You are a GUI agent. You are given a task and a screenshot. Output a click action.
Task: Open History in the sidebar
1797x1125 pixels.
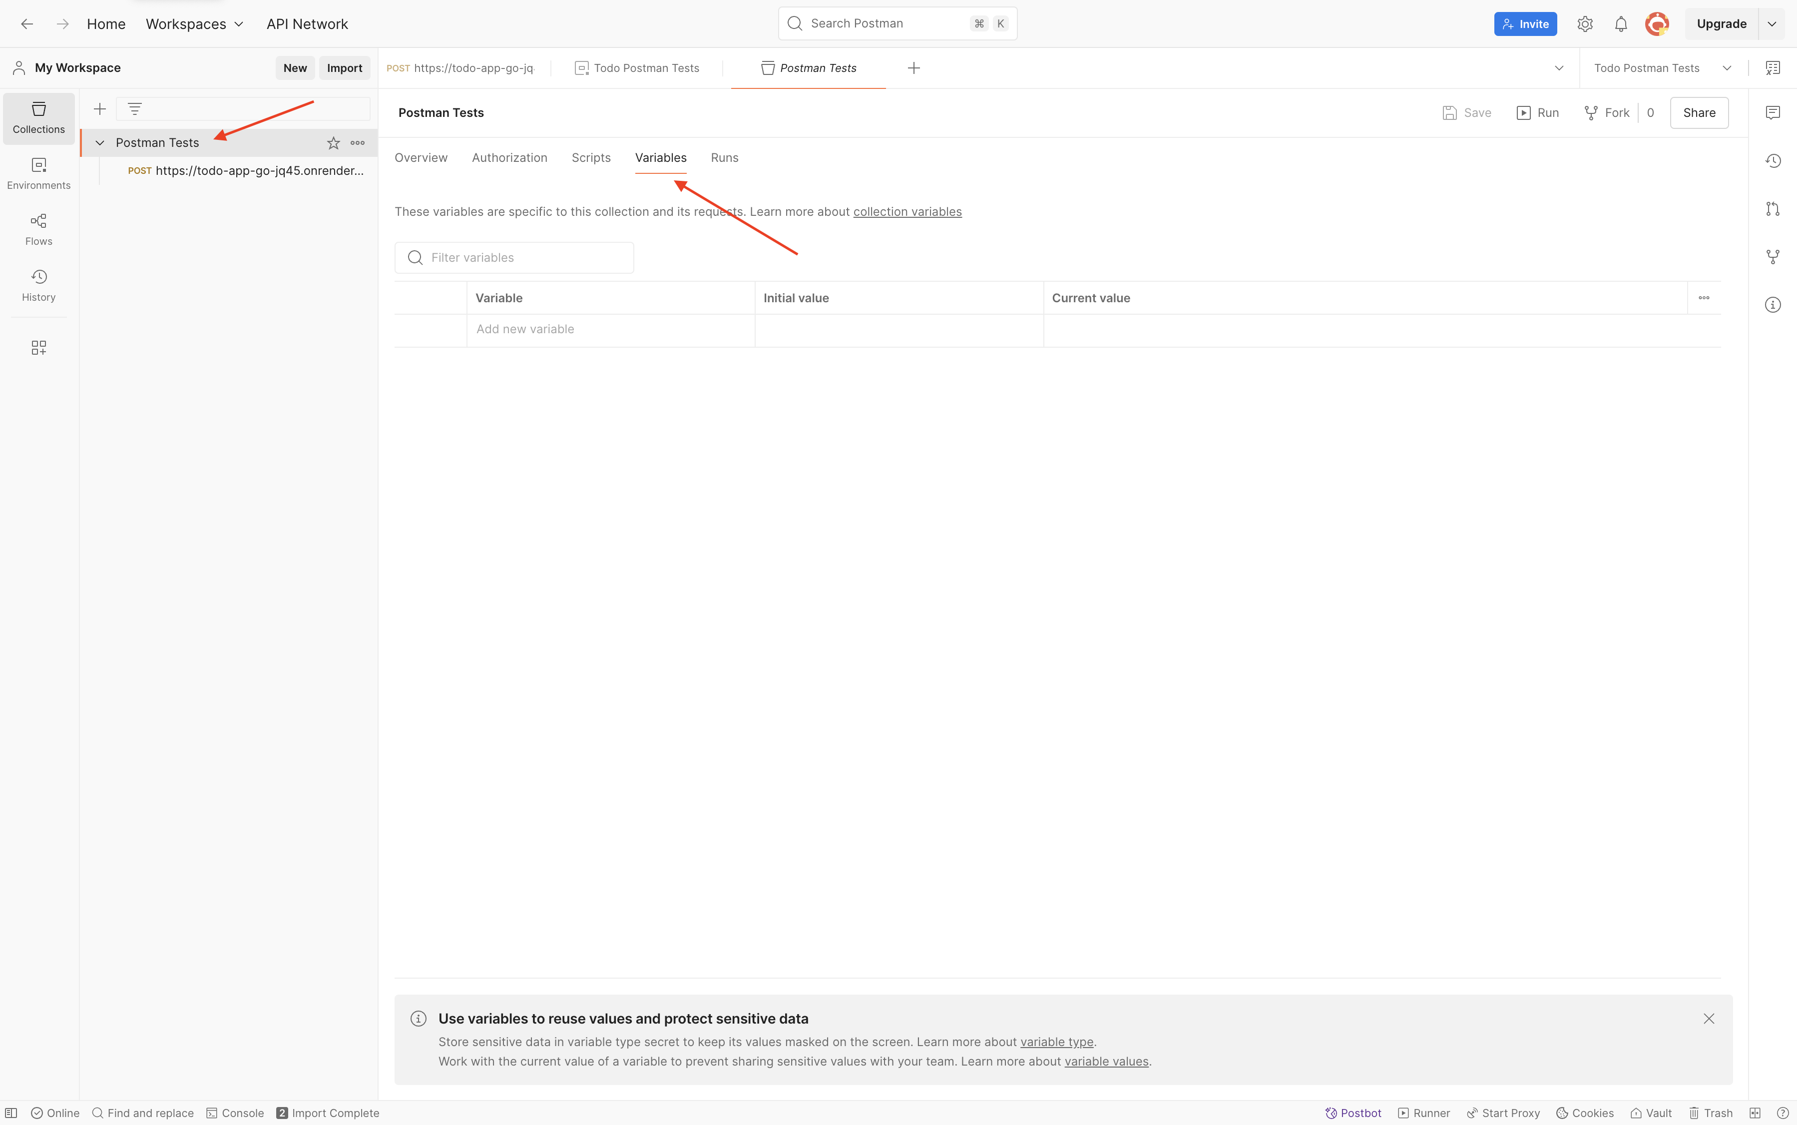pos(38,286)
